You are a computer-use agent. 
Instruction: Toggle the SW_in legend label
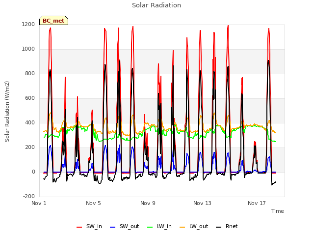[x=94, y=226]
